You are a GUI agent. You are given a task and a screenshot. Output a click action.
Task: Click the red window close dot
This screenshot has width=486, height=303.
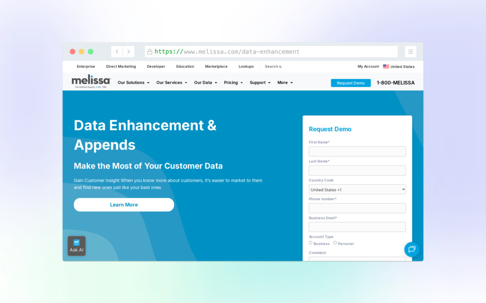point(73,52)
